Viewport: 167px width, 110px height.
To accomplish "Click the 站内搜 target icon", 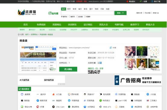I will tap(50, 13).
